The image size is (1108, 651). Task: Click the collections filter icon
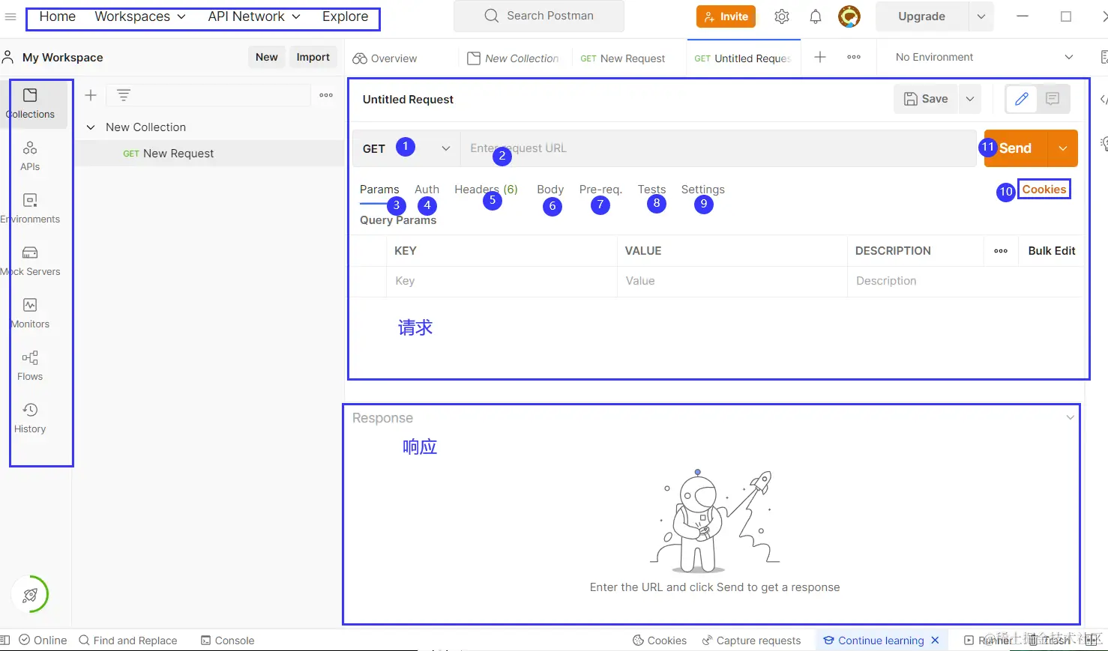[x=124, y=95]
